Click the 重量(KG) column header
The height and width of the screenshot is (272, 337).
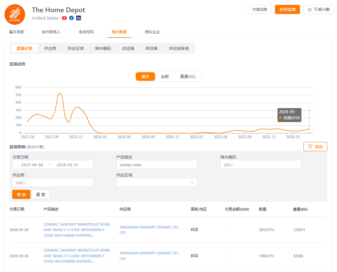click(300, 209)
